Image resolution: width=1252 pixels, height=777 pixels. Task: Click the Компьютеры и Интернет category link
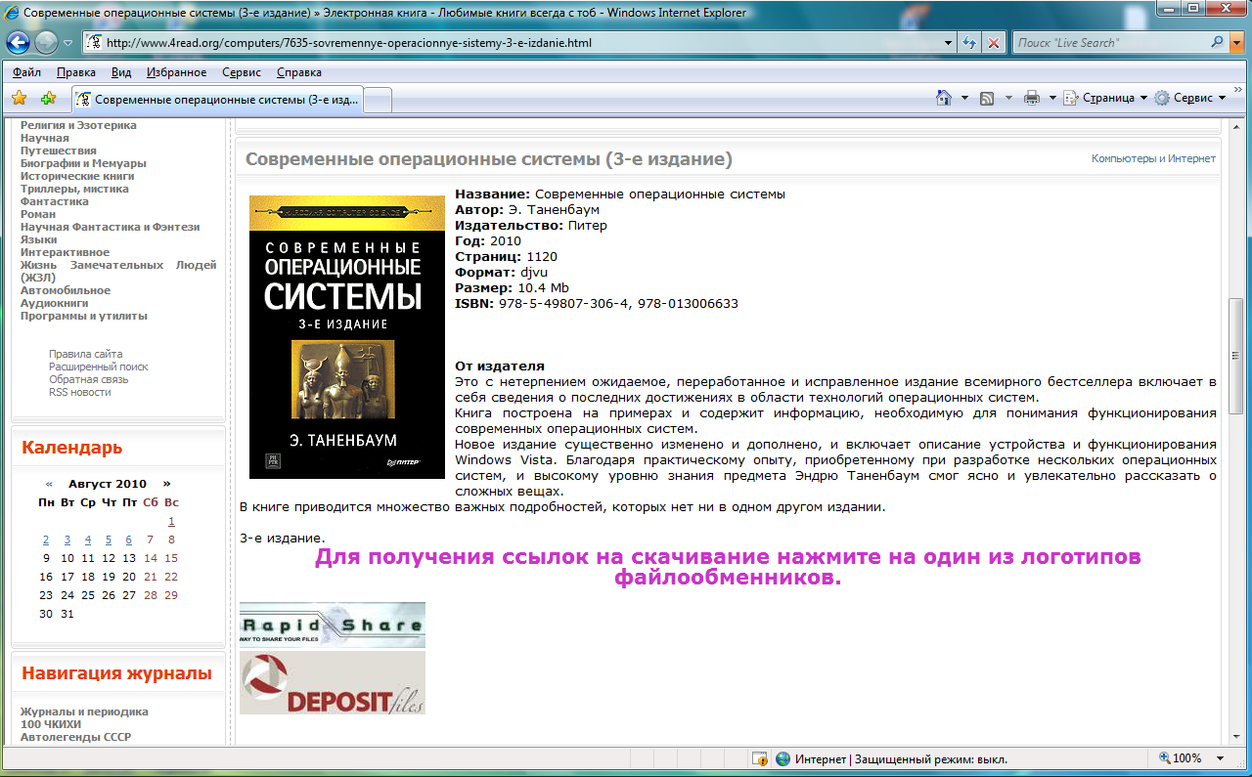click(x=1153, y=158)
